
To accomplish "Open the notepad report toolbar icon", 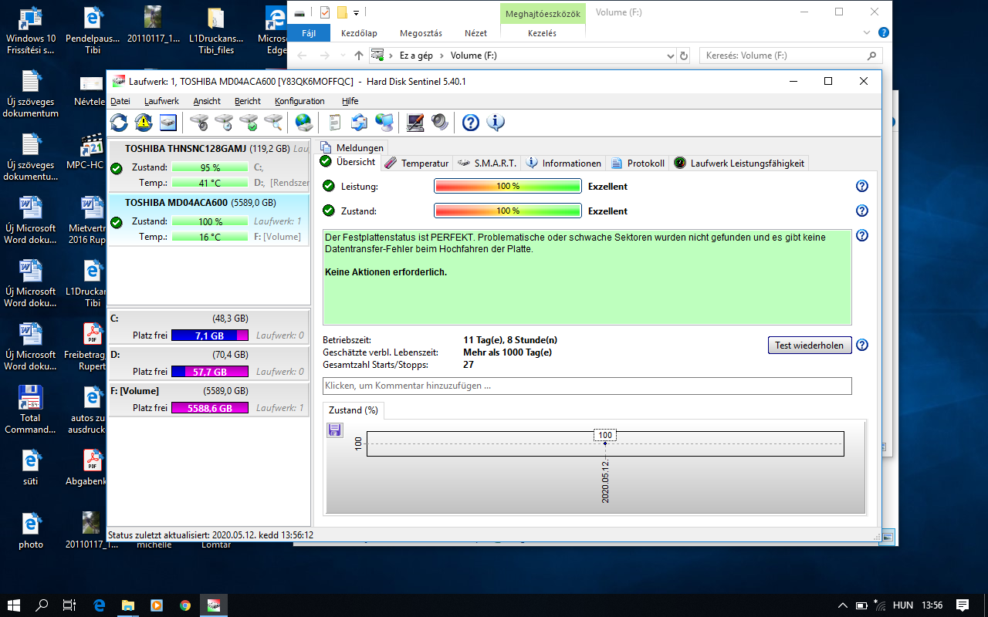I will (x=334, y=122).
